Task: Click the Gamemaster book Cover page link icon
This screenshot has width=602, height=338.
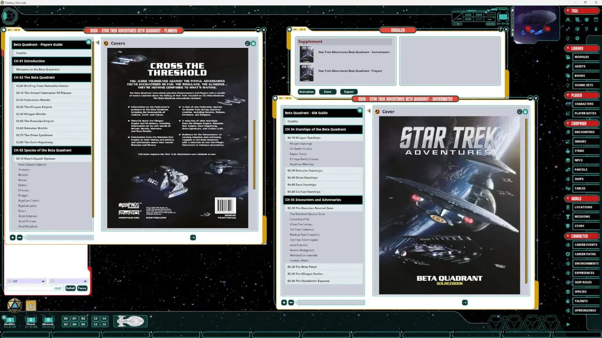Action: (377, 112)
